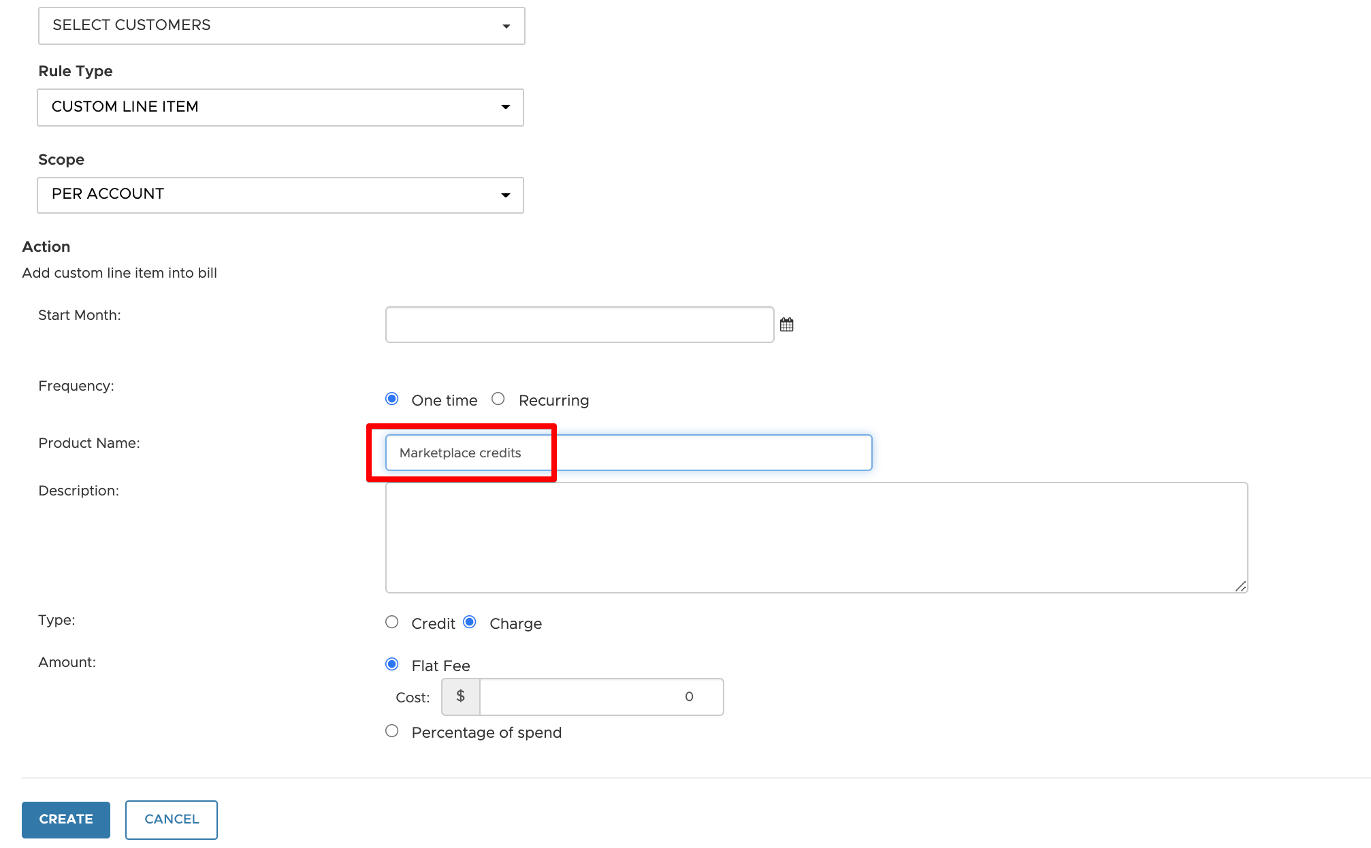The height and width of the screenshot is (848, 1371).
Task: Select Percentage of spend amount option
Action: [392, 731]
